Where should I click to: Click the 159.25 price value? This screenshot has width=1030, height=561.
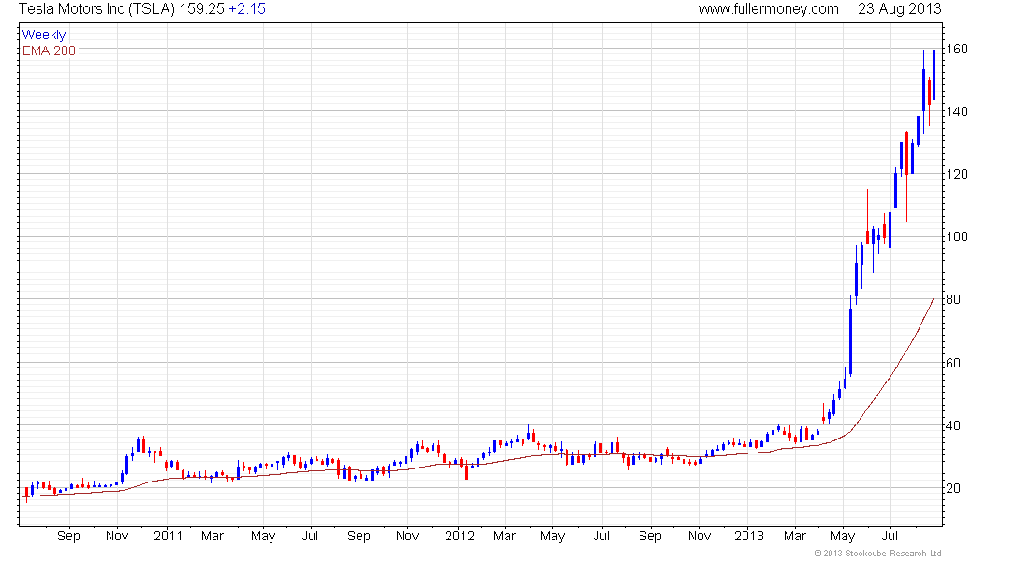coord(201,9)
